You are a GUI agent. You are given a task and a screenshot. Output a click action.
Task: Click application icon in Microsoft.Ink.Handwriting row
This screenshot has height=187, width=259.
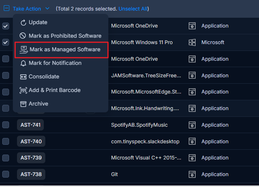click(x=192, y=108)
